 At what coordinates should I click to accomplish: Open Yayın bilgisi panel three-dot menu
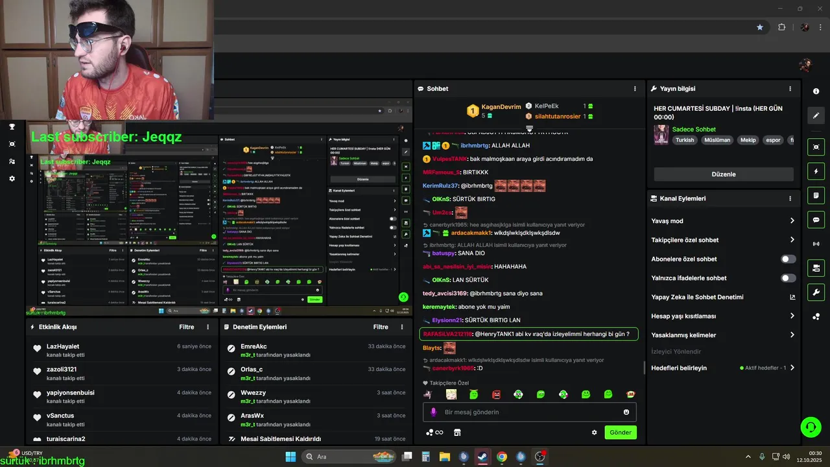tap(790, 89)
